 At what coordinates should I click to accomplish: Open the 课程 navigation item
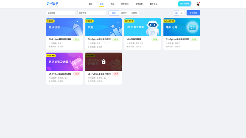click(101, 4)
